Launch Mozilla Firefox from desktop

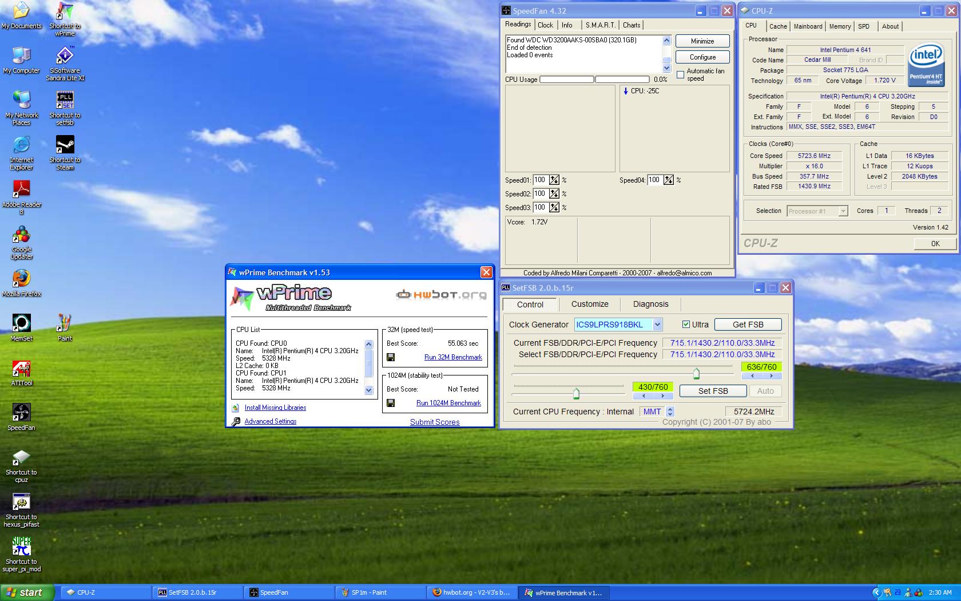[x=21, y=283]
